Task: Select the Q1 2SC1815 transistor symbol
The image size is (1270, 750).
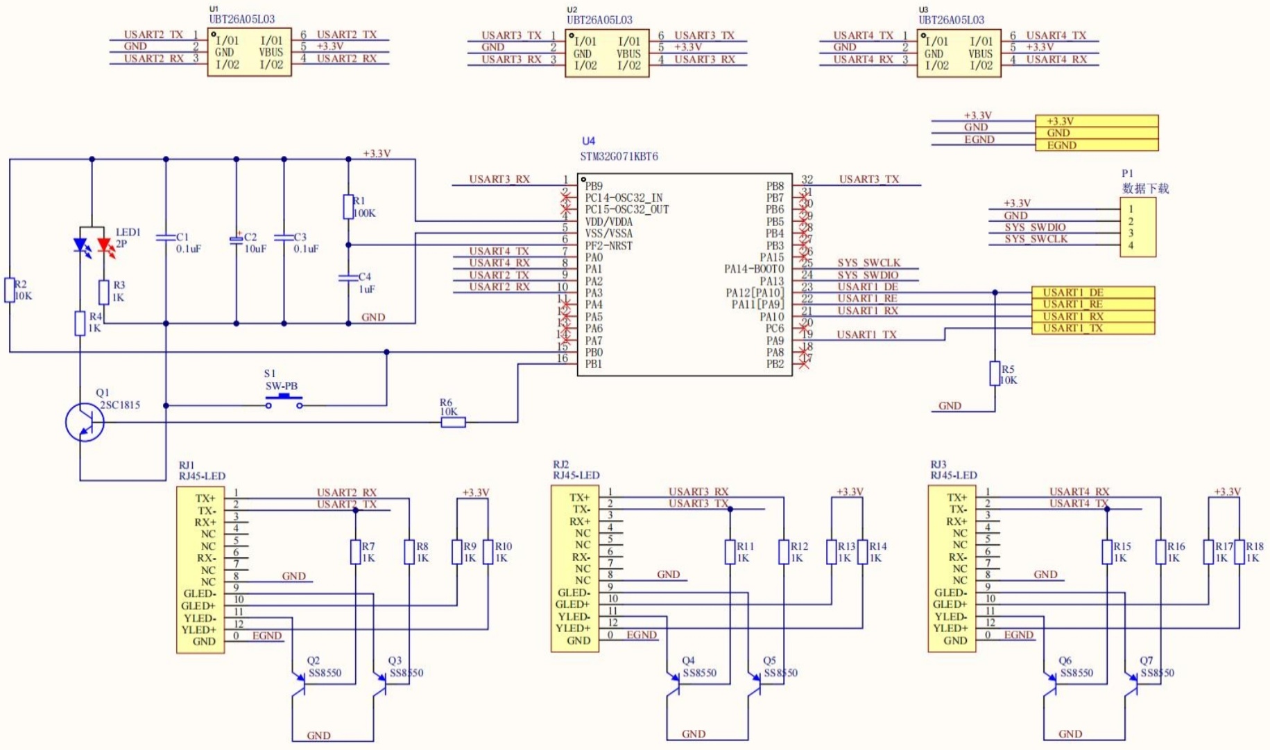Action: click(84, 421)
